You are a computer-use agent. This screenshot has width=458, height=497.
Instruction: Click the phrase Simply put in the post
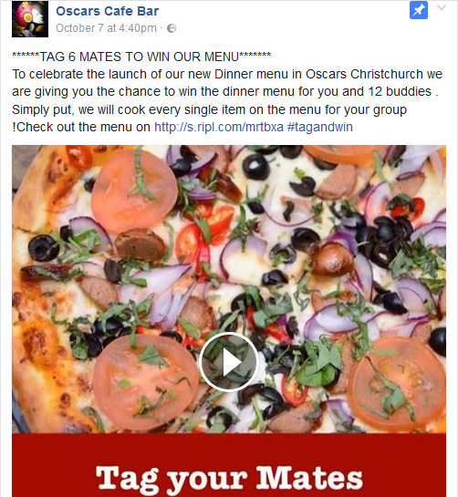pyautogui.click(x=43, y=110)
